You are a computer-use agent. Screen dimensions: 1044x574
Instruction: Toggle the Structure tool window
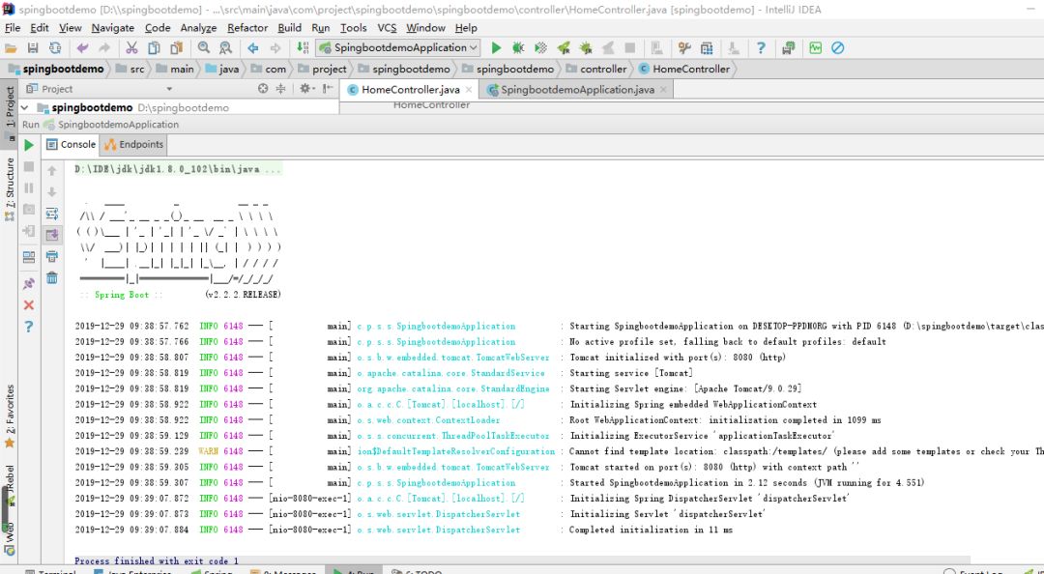10,189
